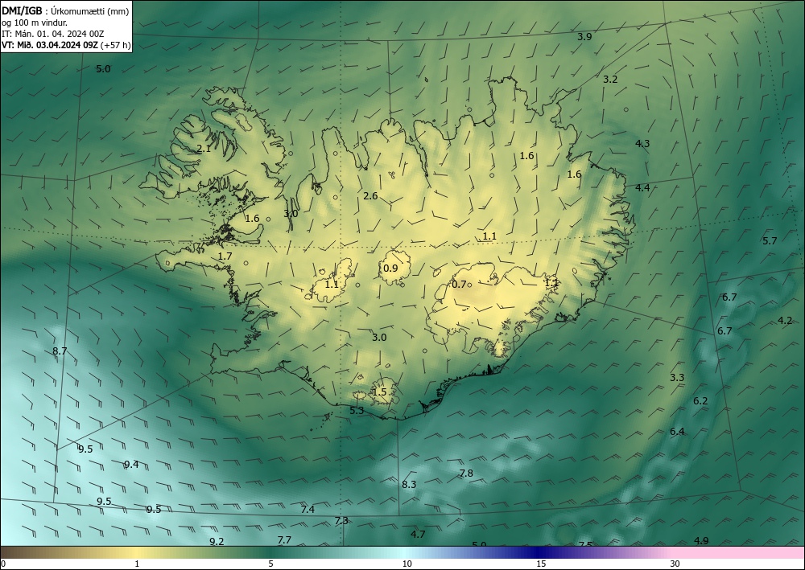
Task: Click the 9.2 value on the map
Action: click(217, 541)
